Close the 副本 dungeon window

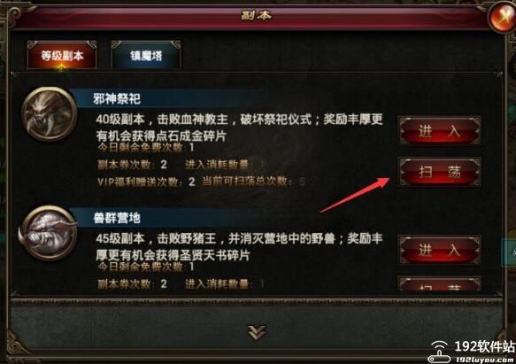(503, 16)
